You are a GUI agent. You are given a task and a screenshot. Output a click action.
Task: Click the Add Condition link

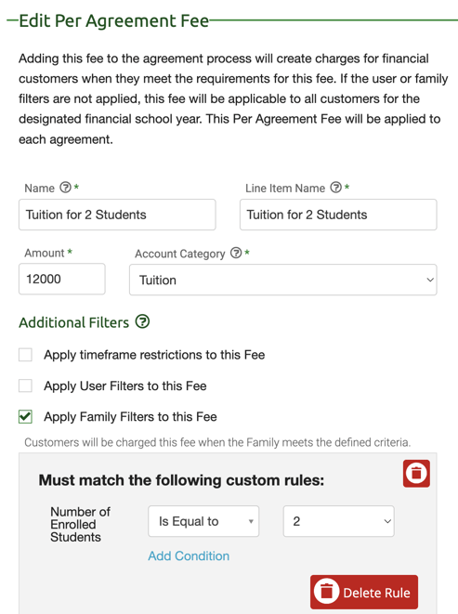[189, 556]
